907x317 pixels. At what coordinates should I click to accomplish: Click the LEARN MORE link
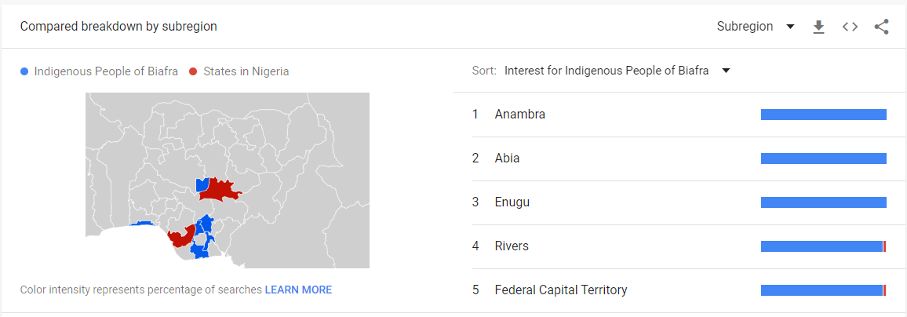pos(298,290)
